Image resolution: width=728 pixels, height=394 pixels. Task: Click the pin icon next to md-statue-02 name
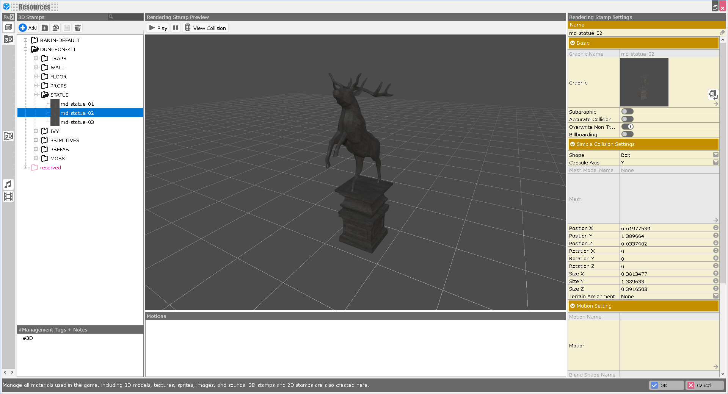coord(722,33)
